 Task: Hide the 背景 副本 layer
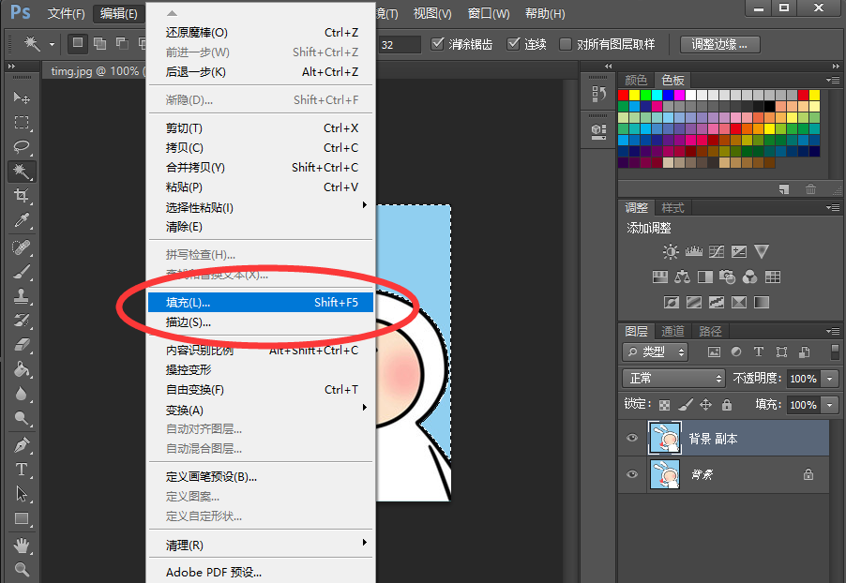pyautogui.click(x=632, y=438)
